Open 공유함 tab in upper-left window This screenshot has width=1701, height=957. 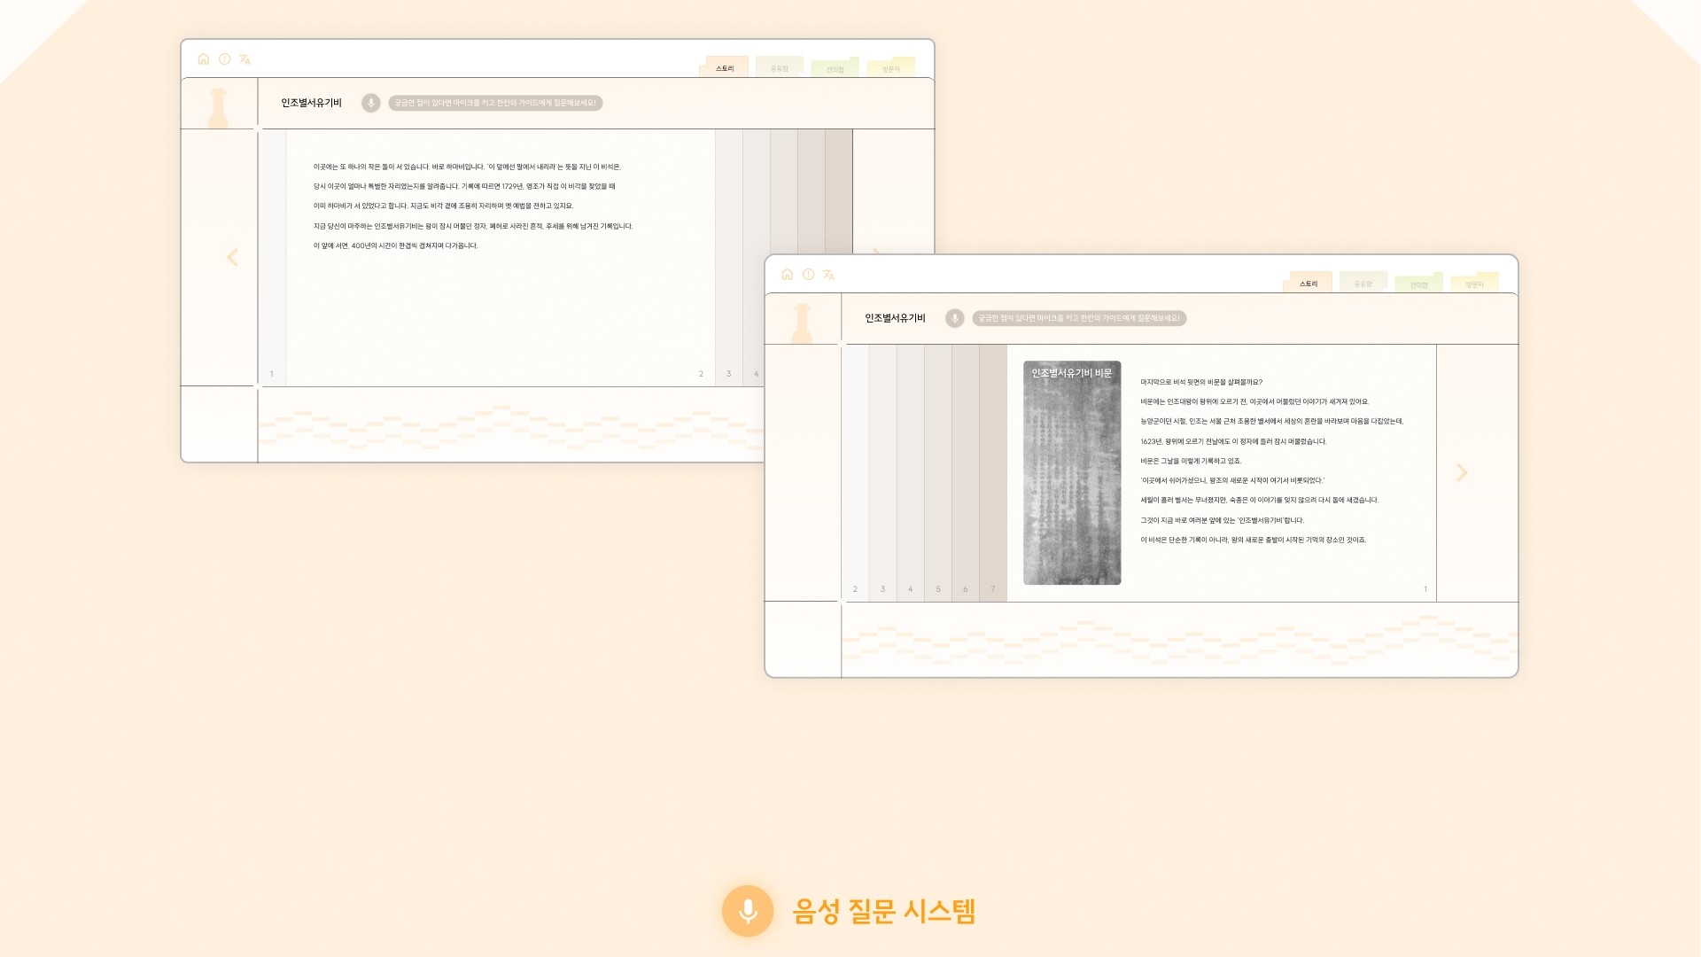pyautogui.click(x=779, y=68)
